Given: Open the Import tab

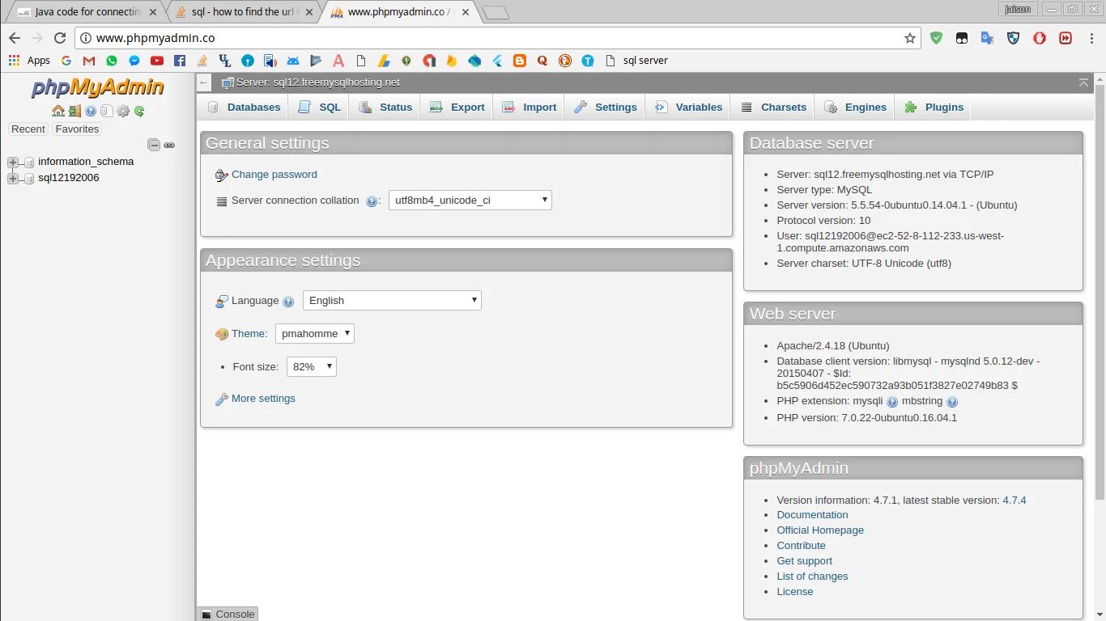Looking at the screenshot, I should (529, 107).
